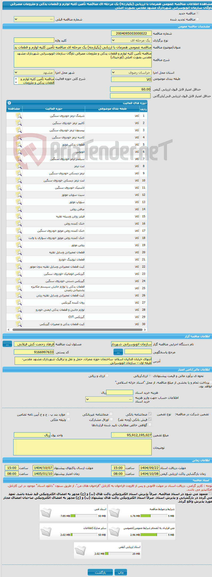The image size is (212, 577).
Task: Click the ellipsis button beside مسئول ثبت مناقصه
Action: [7, 344]
